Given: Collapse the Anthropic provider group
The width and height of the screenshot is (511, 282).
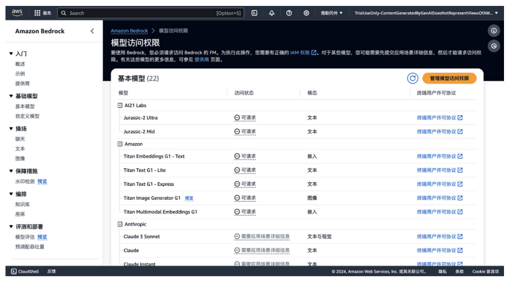Looking at the screenshot, I should (120, 224).
